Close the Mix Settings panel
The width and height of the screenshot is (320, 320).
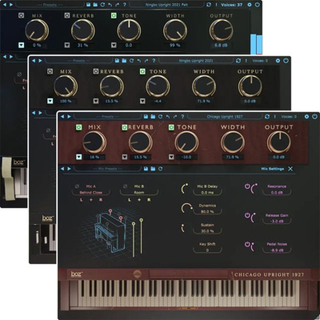pyautogui.click(x=290, y=168)
